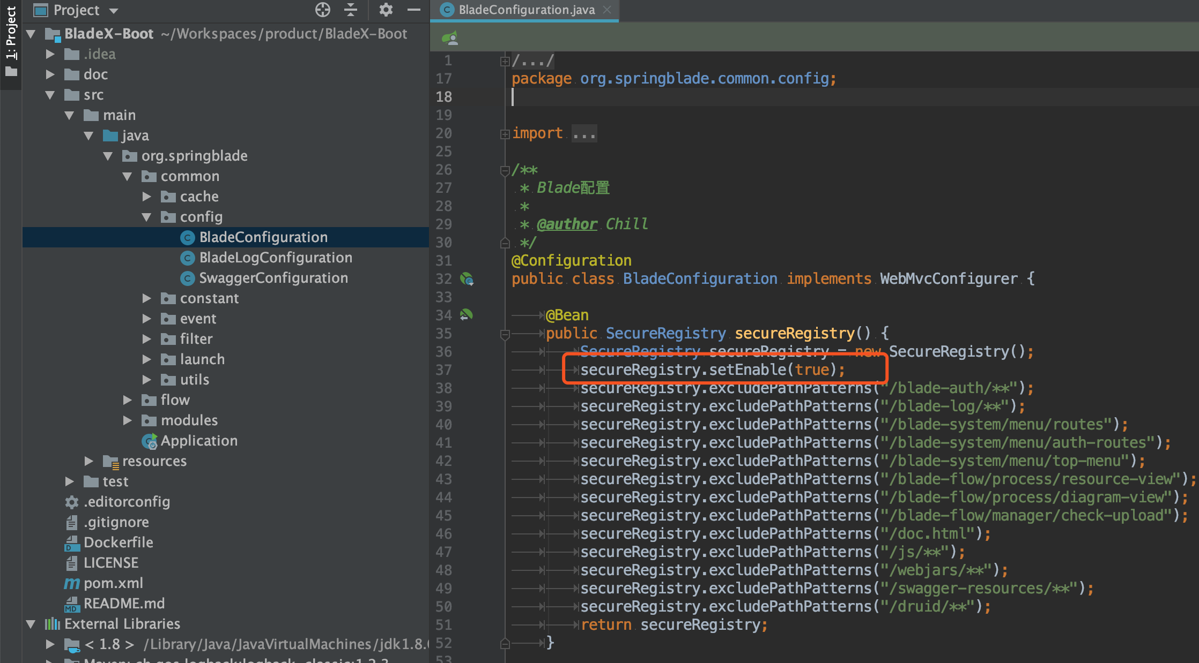Image resolution: width=1199 pixels, height=663 pixels.
Task: Click the SwaggerConfiguration class icon
Action: pos(187,278)
